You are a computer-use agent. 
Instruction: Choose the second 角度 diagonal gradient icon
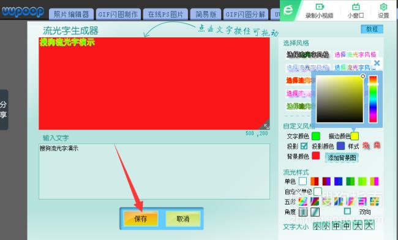[x=315, y=212]
